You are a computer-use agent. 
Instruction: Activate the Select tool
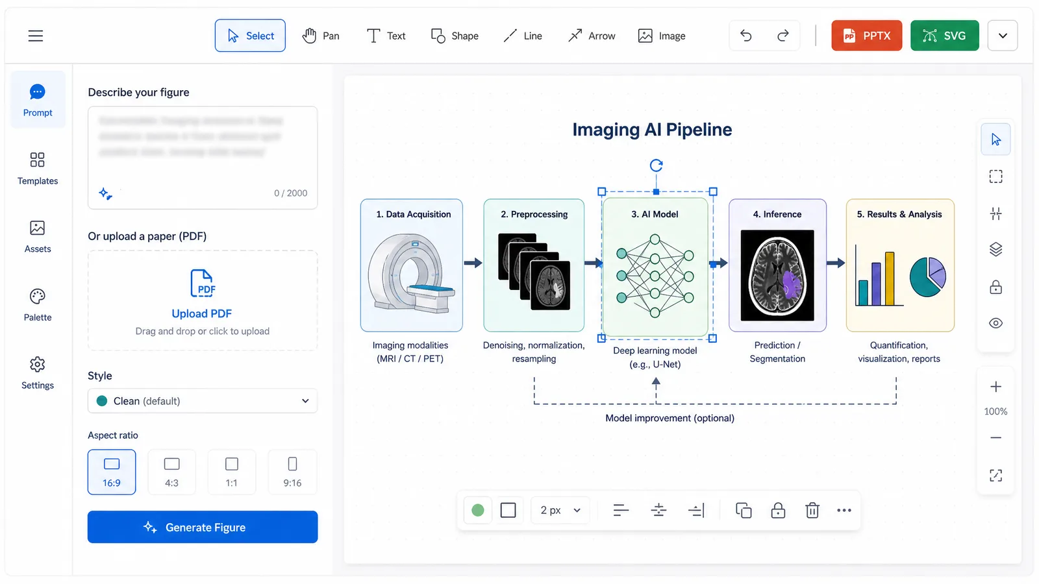[x=250, y=36]
